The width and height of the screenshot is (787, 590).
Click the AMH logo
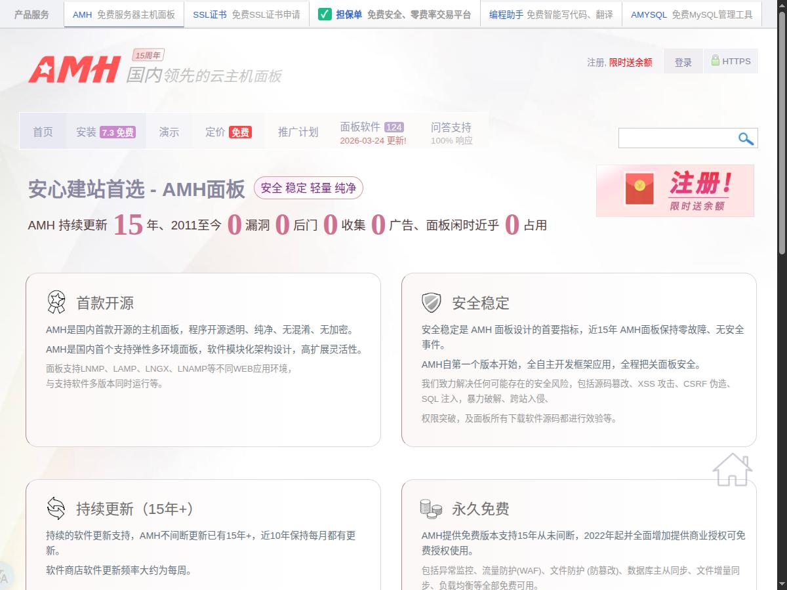click(x=74, y=69)
